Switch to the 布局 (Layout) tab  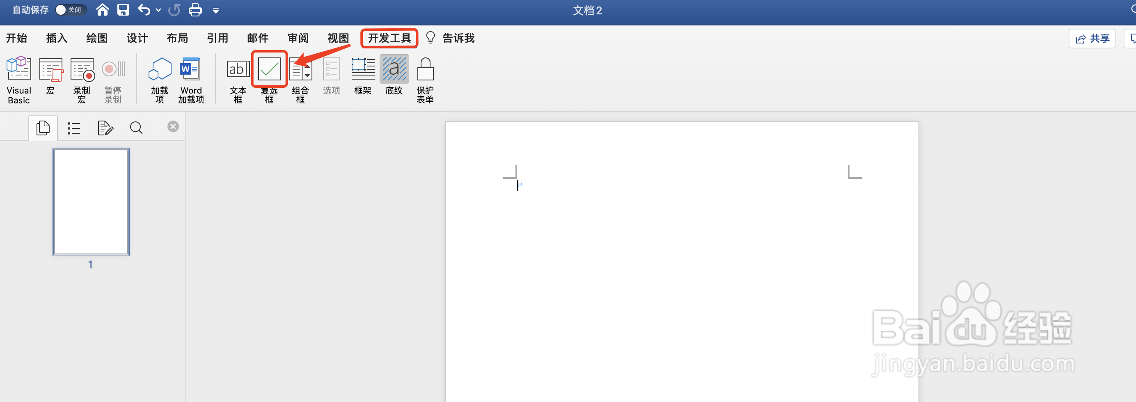177,38
